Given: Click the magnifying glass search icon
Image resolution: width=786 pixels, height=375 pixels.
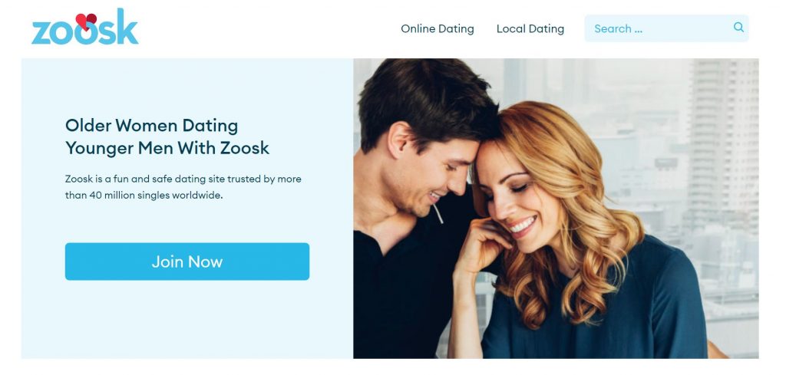Looking at the screenshot, I should click(x=738, y=27).
